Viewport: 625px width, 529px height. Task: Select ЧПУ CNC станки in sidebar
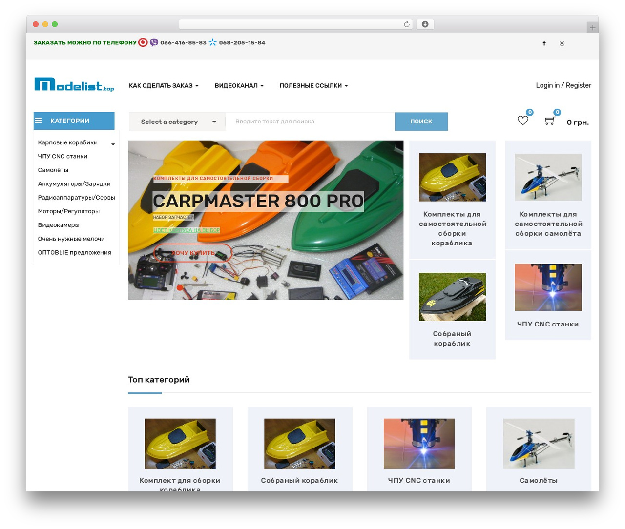pos(62,156)
